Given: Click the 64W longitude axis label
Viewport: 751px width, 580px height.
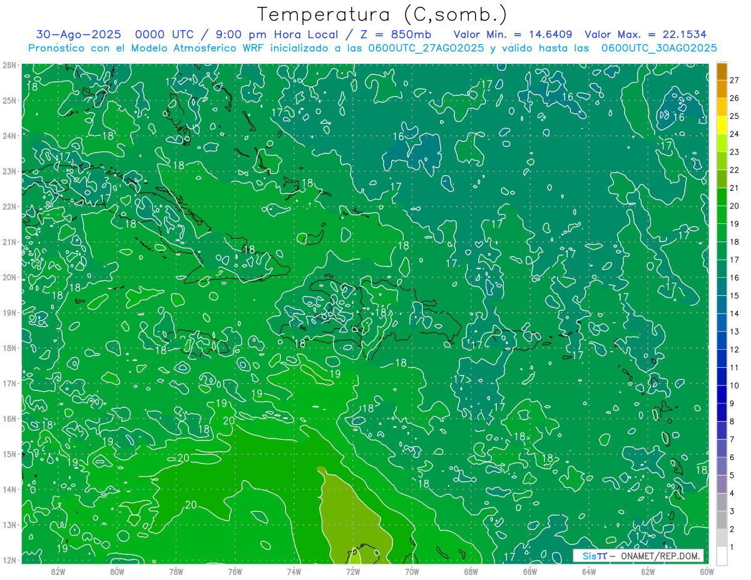Looking at the screenshot, I should point(589,571).
